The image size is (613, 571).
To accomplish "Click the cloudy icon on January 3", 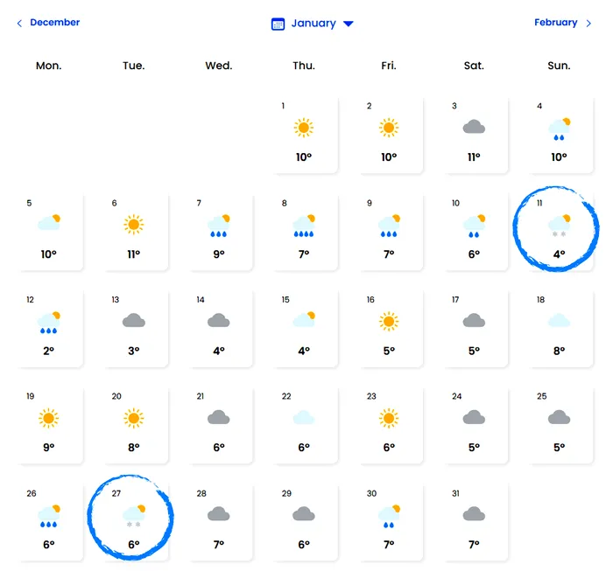I will pos(474,128).
